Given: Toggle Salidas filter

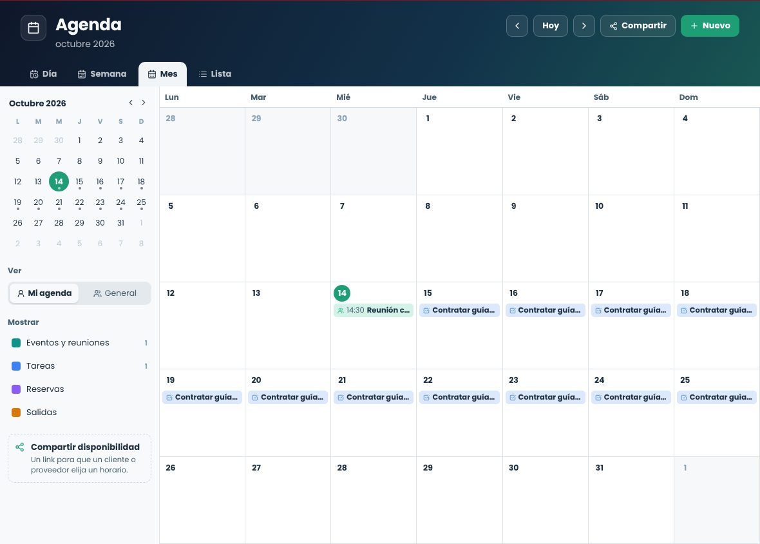Looking at the screenshot, I should click(x=79, y=413).
